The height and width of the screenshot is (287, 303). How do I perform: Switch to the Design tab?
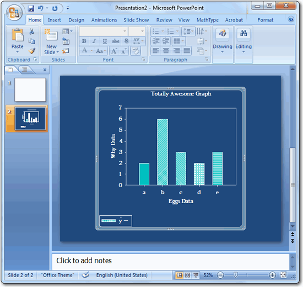[77, 20]
